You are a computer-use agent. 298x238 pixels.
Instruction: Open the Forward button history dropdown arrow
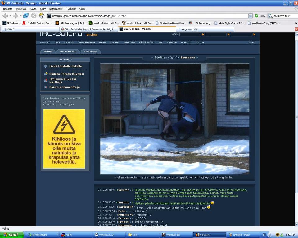pos(20,16)
